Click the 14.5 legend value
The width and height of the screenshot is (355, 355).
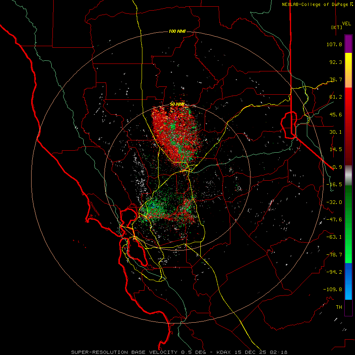[x=336, y=149]
